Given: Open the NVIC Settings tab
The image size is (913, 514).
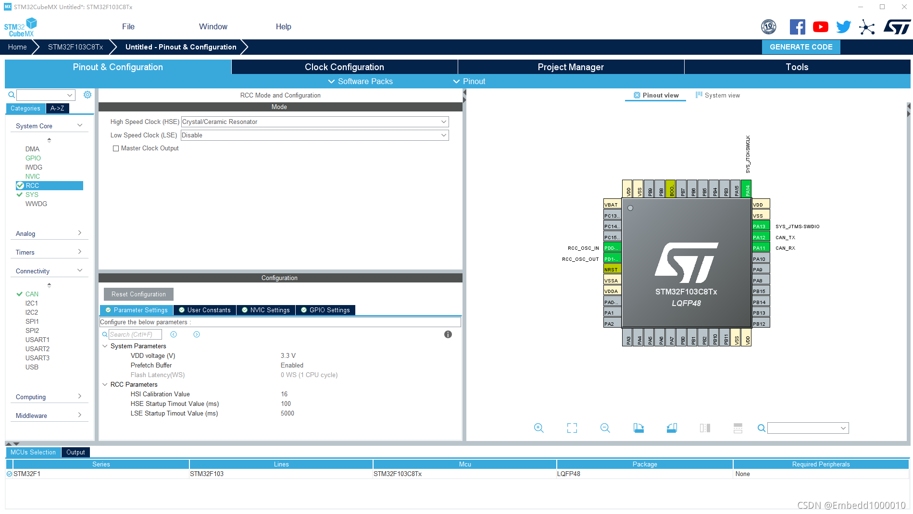Looking at the screenshot, I should click(x=266, y=310).
